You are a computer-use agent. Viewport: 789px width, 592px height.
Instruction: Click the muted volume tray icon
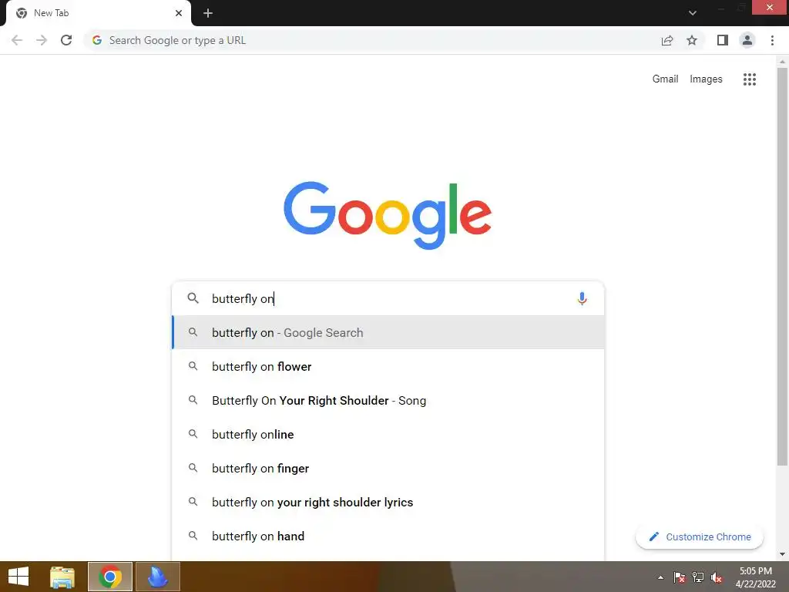(716, 577)
